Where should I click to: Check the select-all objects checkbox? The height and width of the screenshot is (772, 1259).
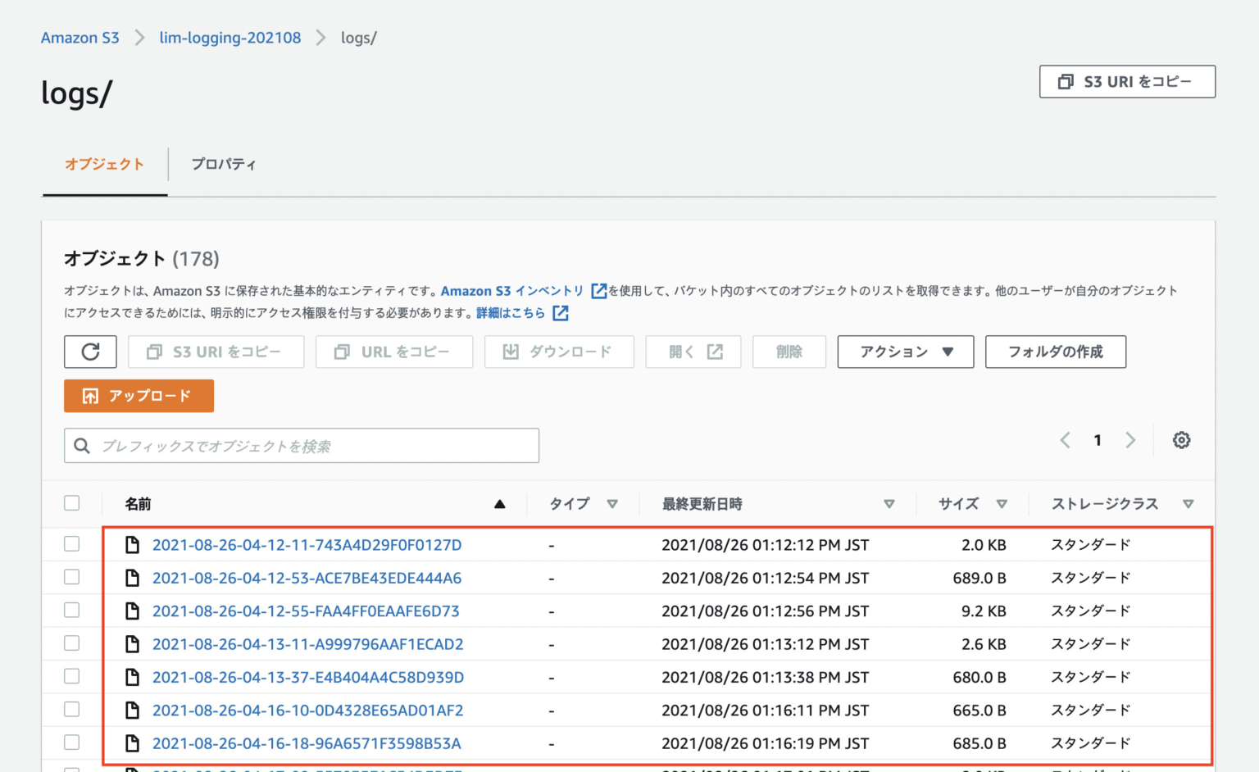pyautogui.click(x=71, y=502)
